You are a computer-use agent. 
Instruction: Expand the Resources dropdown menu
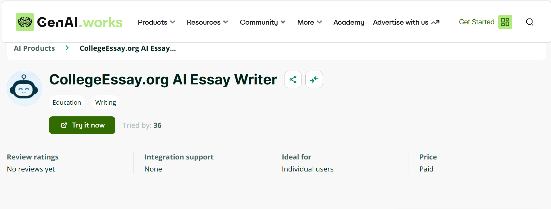207,22
